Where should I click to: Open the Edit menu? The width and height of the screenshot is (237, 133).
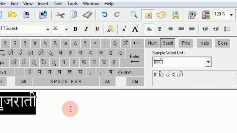click(14, 3)
